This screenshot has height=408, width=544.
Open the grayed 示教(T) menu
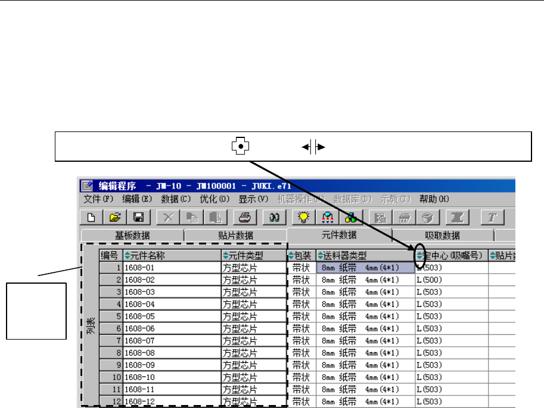(x=396, y=199)
